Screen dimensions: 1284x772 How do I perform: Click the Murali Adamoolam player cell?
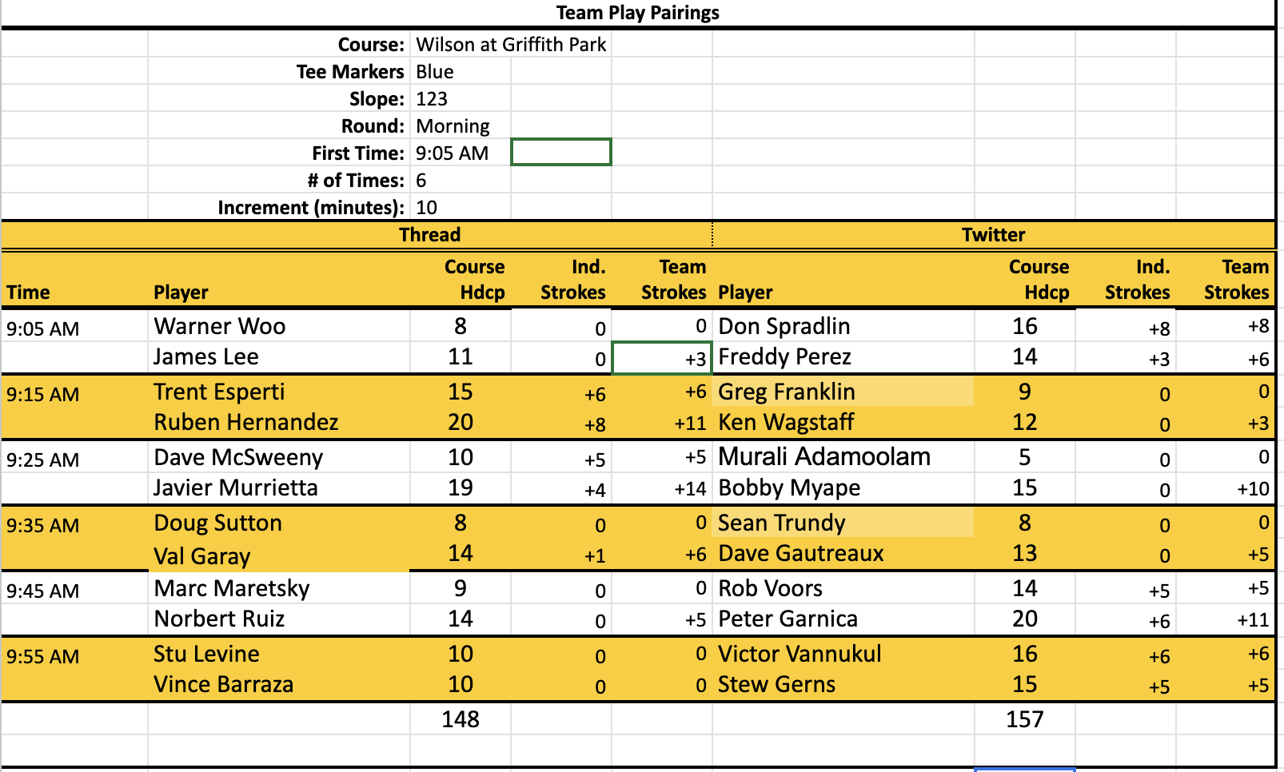[x=843, y=457]
